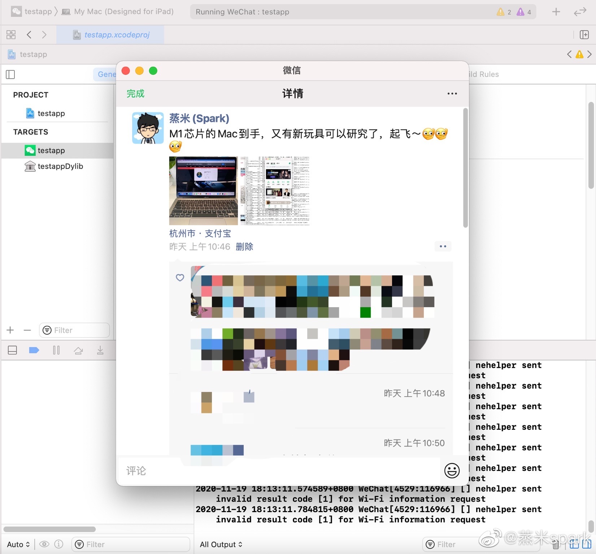
Task: Toggle the project sidebar panel icon
Action: tap(10, 74)
